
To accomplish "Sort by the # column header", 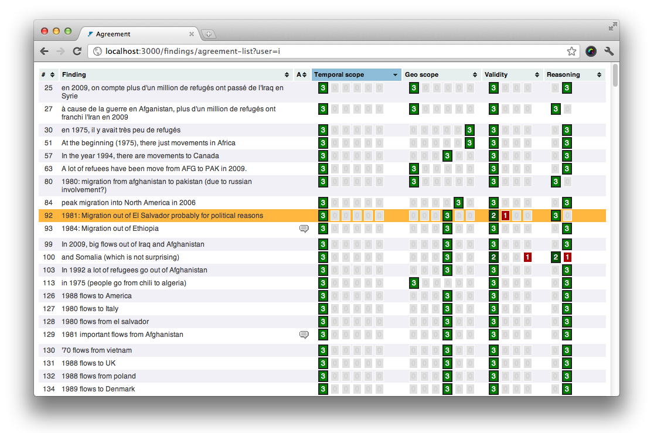I will (x=48, y=74).
